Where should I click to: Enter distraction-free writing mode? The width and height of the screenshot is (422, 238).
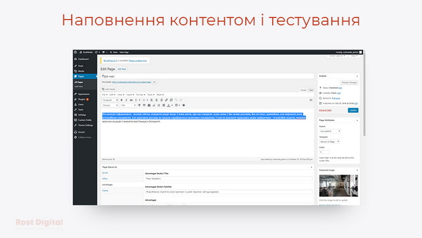click(310, 100)
